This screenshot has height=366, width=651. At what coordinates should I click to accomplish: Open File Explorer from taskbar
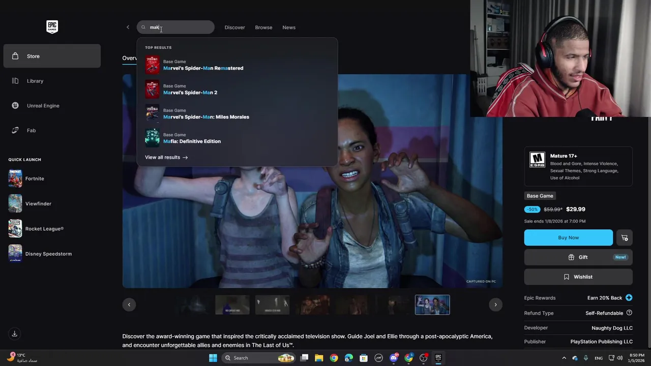[x=319, y=358]
